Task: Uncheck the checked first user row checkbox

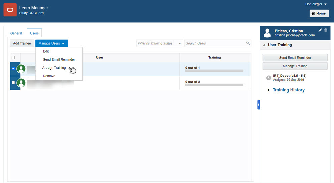Action: (13, 68)
